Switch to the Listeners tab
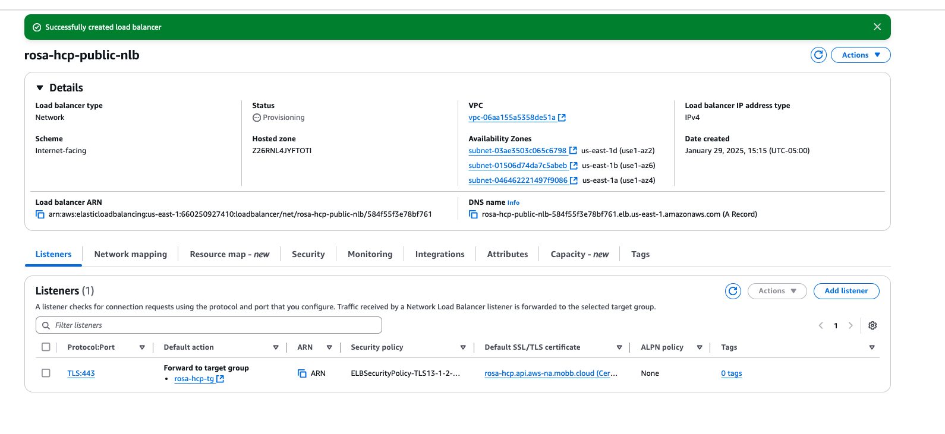Image resolution: width=945 pixels, height=434 pixels. 53,254
